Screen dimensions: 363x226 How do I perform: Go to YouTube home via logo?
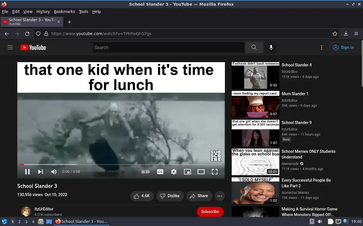(x=33, y=47)
